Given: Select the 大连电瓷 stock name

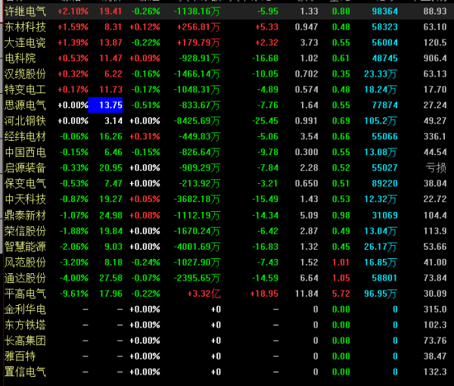Looking at the screenshot, I should [x=25, y=43].
